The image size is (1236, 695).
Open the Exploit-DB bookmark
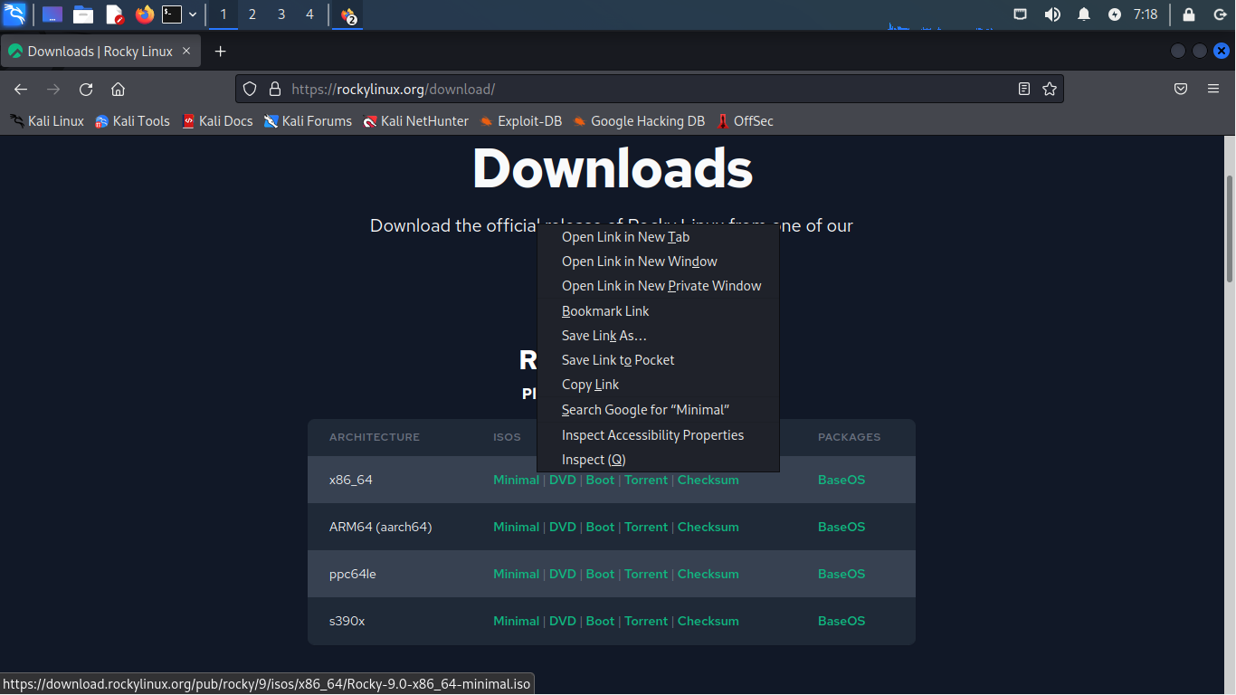point(520,121)
